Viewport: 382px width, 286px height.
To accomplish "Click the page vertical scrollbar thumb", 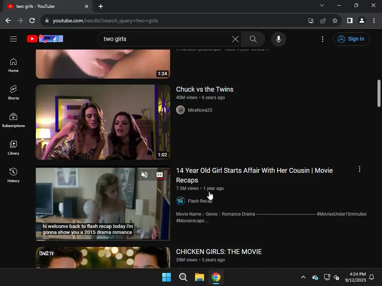I will point(379,93).
